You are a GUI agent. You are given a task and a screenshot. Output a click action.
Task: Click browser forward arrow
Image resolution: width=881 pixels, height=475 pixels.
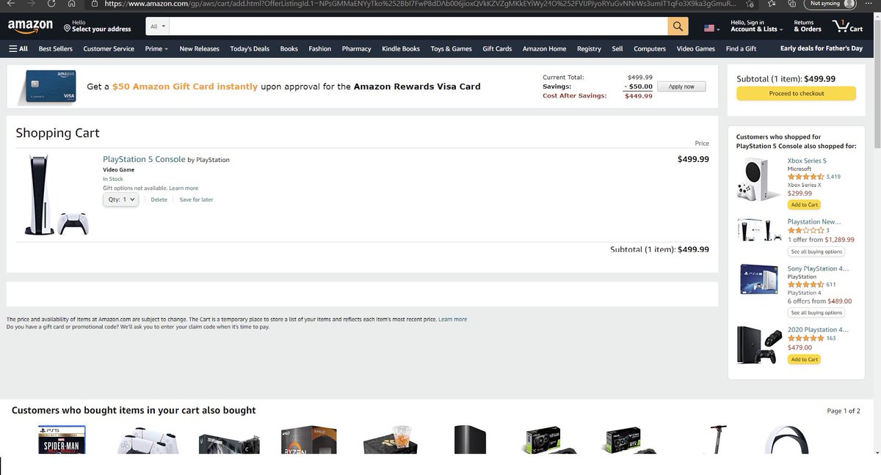(x=31, y=4)
